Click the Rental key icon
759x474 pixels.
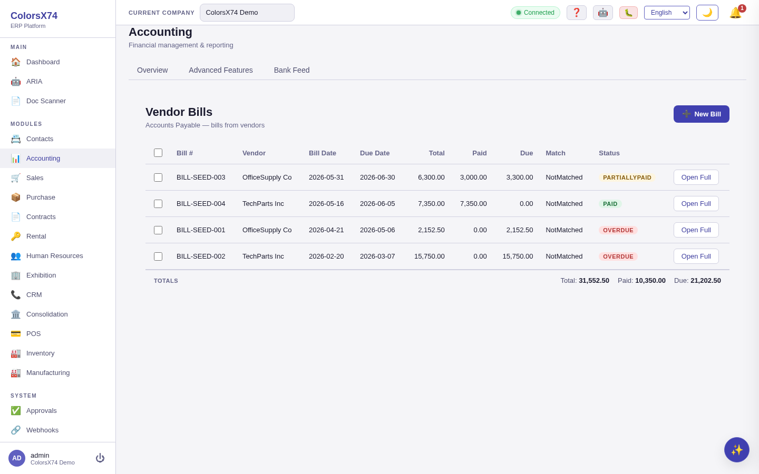(16, 236)
